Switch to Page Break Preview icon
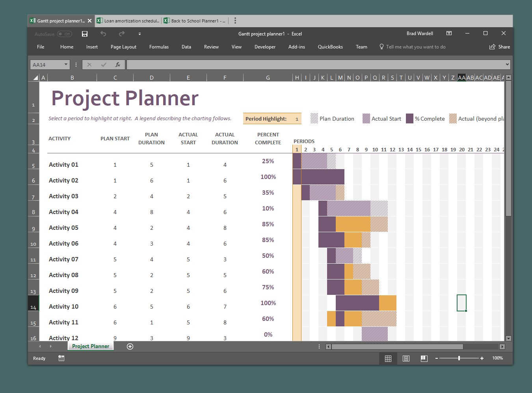Viewport: 532px width, 393px height. click(x=424, y=358)
